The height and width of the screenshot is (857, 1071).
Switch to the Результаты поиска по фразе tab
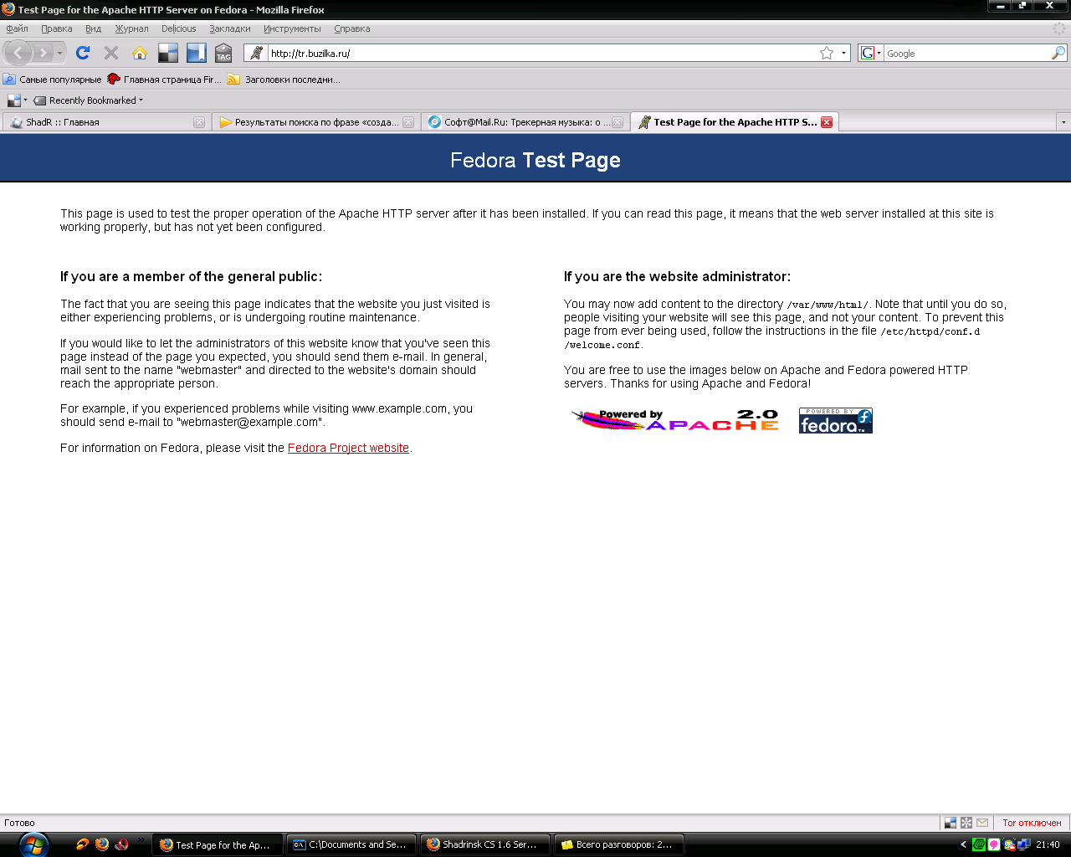310,122
